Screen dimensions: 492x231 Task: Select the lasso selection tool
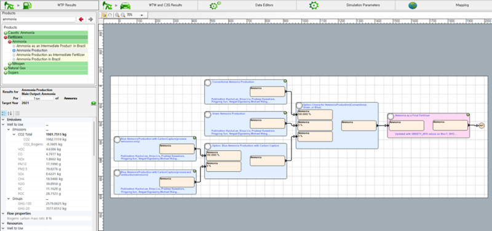[x=110, y=15]
